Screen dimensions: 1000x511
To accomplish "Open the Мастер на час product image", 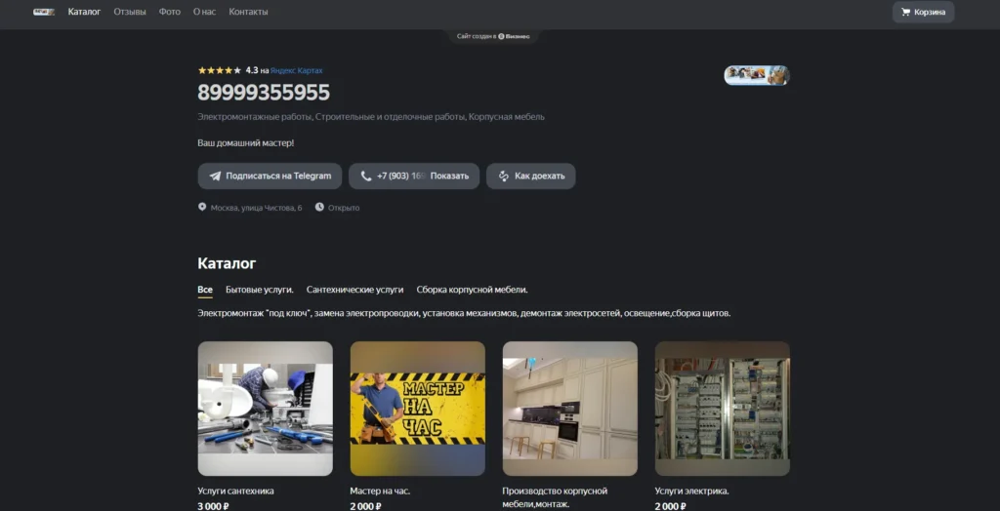I will [x=417, y=408].
